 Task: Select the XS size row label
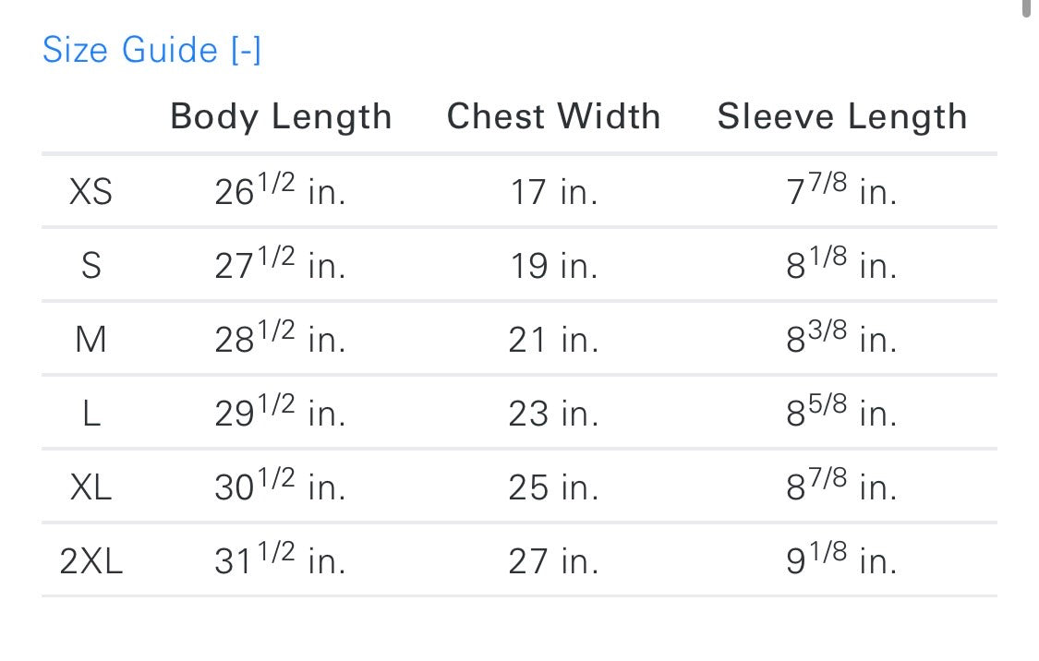click(x=91, y=192)
